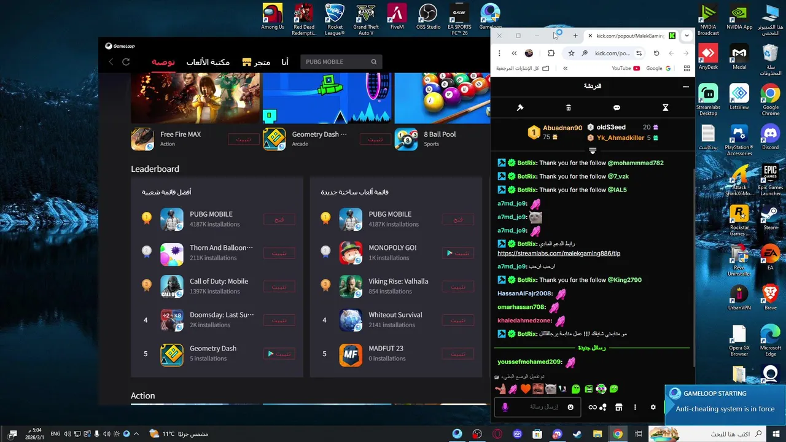Select the orange heart emote
This screenshot has height=442, width=786.
[526, 389]
